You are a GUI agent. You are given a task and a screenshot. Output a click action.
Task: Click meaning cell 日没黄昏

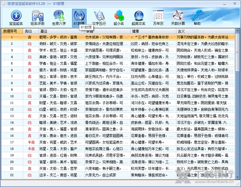point(205,96)
